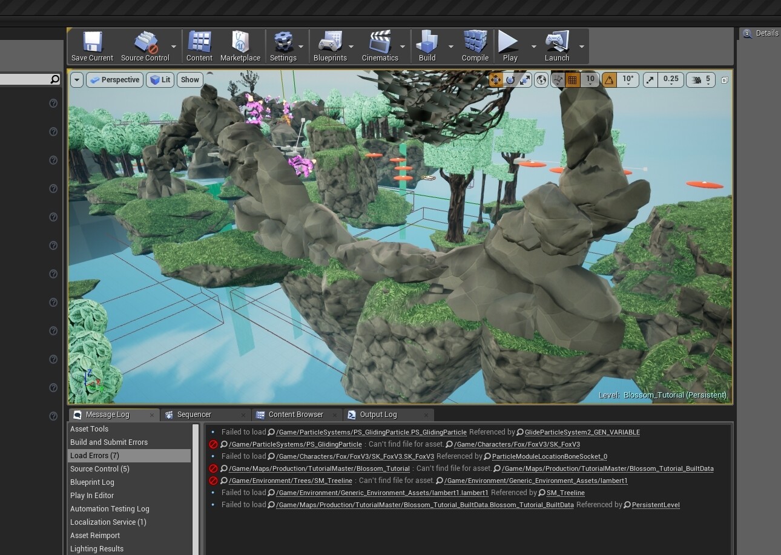Click the Build lighting icon

click(427, 46)
